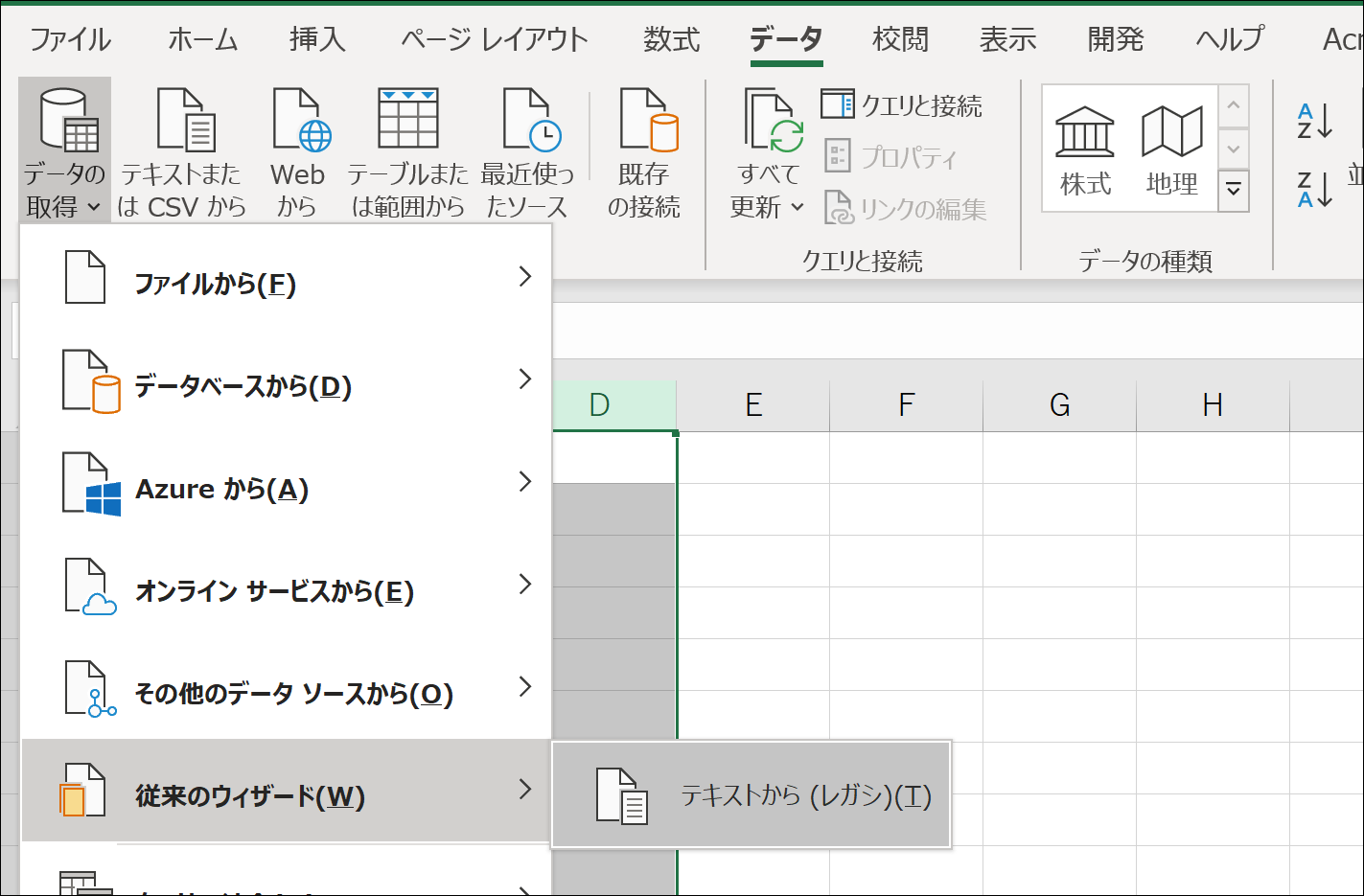Switch to the 開発 tab
This screenshot has height=896, width=1364.
tap(1116, 39)
